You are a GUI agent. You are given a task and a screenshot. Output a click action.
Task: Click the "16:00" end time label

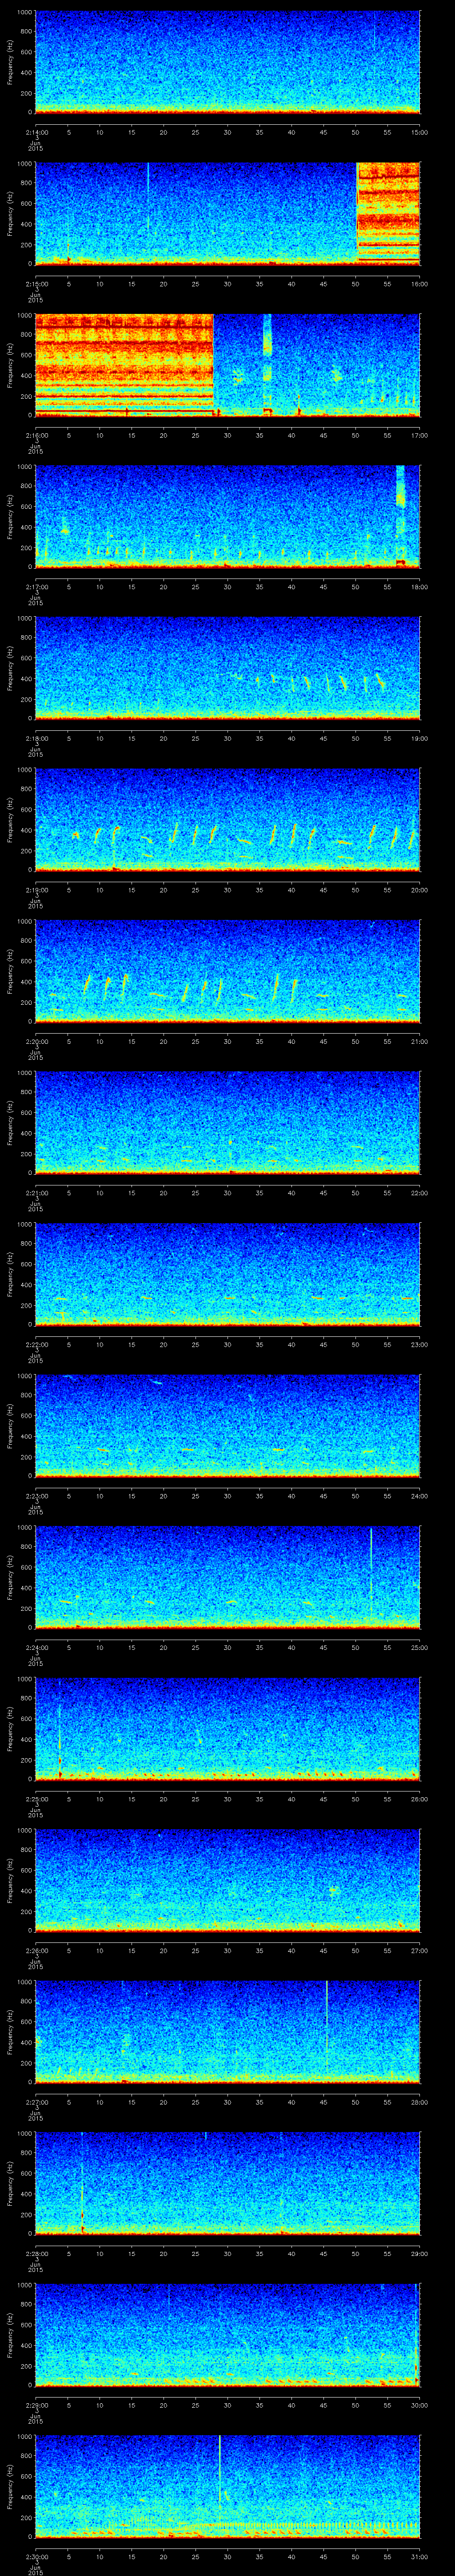(419, 284)
